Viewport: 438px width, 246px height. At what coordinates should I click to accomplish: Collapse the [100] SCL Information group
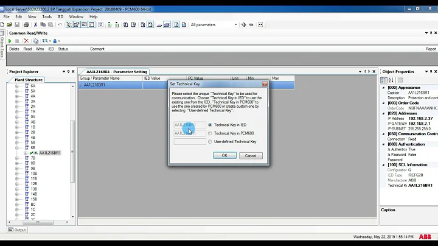tap(383, 165)
